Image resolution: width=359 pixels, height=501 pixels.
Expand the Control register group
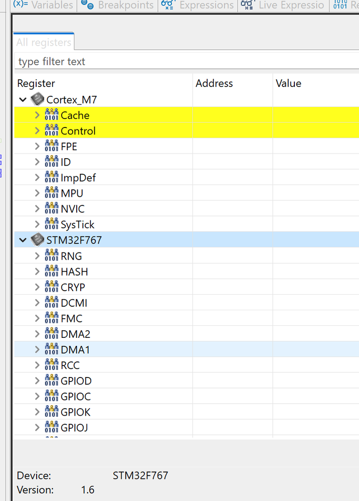pyautogui.click(x=37, y=131)
